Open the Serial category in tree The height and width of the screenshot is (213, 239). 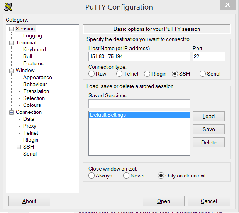point(30,154)
